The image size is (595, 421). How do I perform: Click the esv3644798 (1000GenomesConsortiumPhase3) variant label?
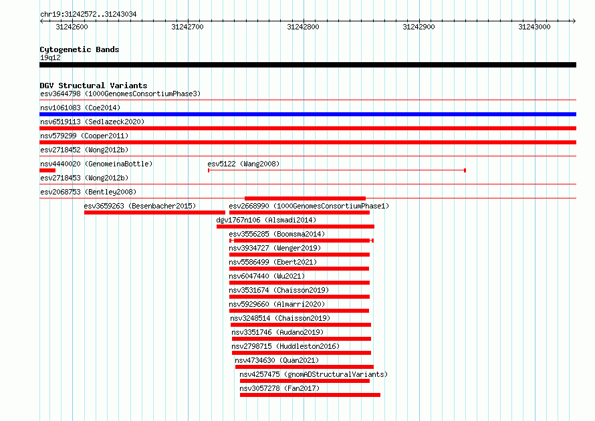[120, 94]
